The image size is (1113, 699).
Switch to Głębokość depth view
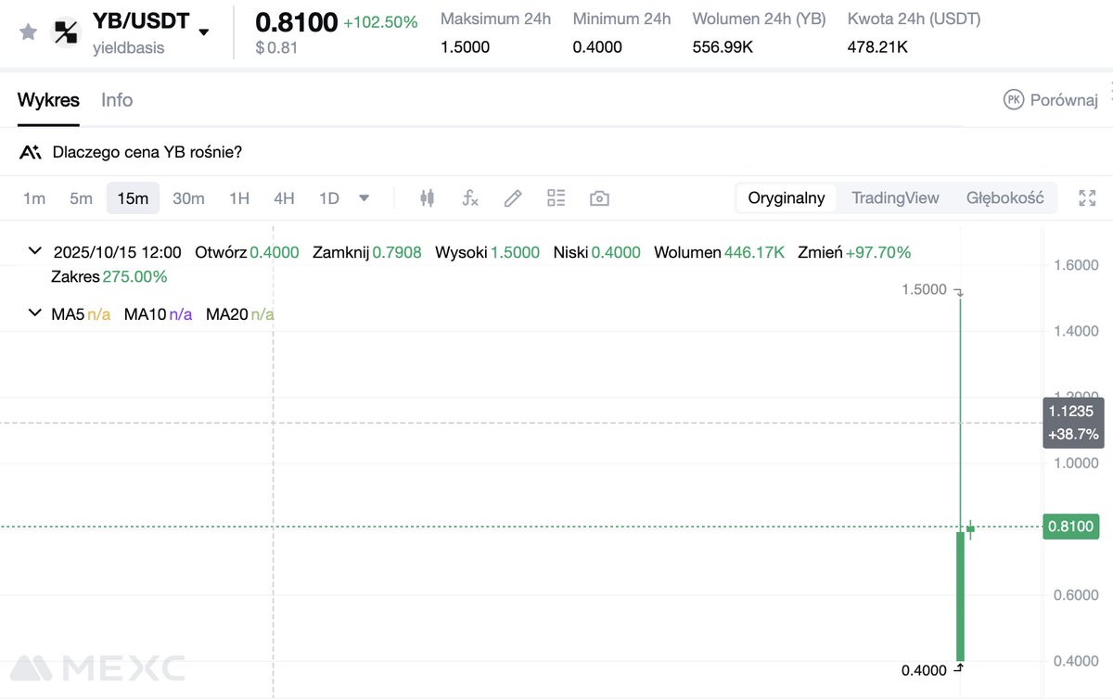pos(1005,197)
